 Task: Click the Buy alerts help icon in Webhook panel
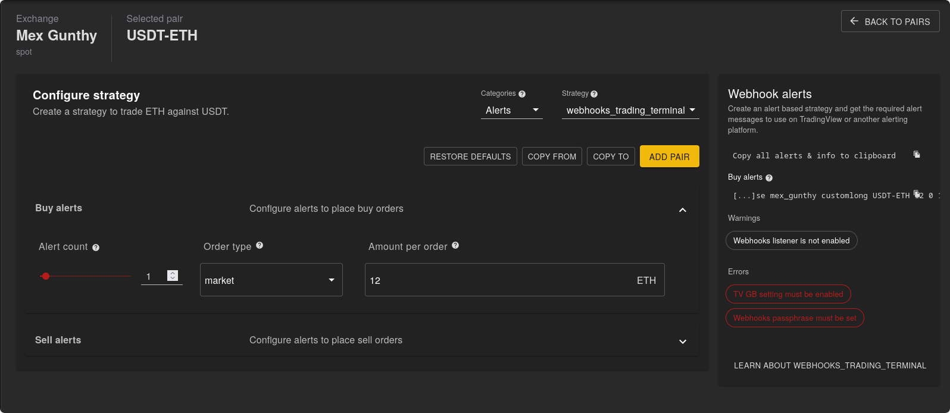point(769,178)
